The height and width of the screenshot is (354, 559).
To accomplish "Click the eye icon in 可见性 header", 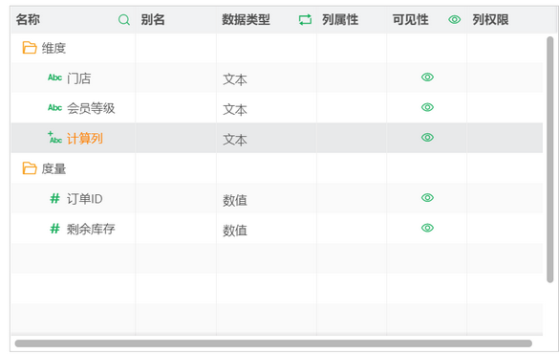I will click(454, 20).
